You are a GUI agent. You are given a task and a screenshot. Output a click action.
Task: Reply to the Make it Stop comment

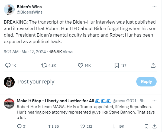[x=19, y=126]
